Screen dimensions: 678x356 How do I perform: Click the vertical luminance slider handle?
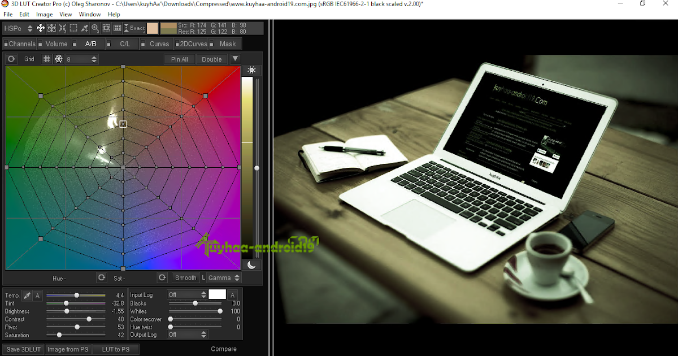[x=257, y=168]
